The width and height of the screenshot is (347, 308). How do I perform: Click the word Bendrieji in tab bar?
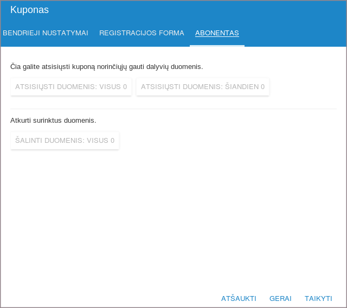click(x=21, y=33)
